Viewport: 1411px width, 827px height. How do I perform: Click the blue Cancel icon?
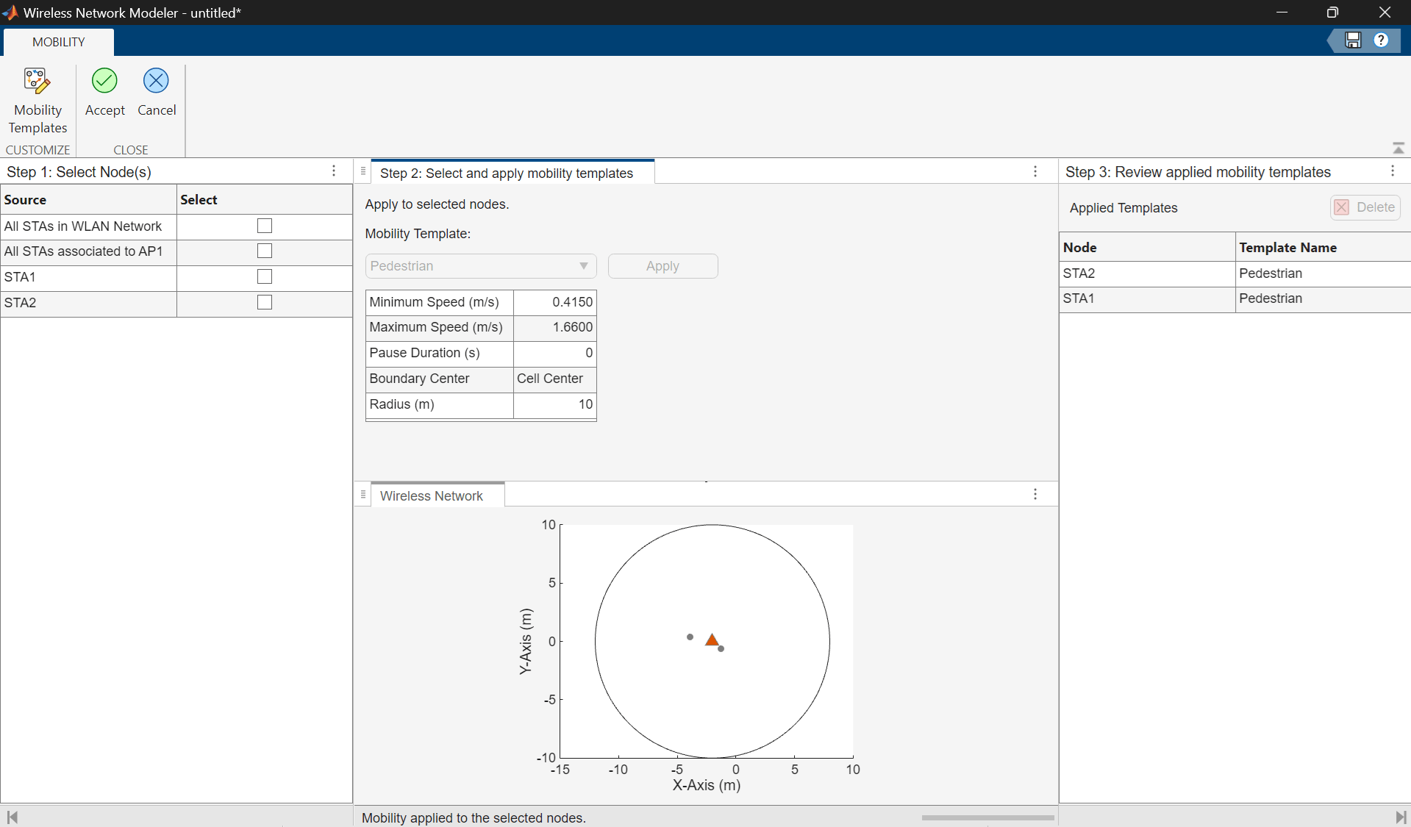coord(156,82)
